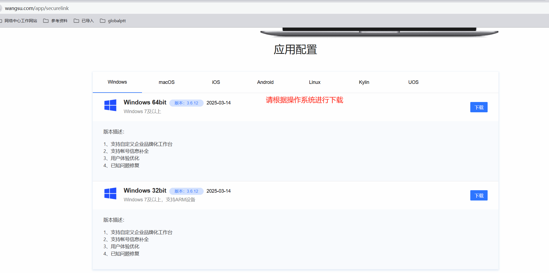Viewport: 549px width, 273px height.
Task: Click the first 版本描述 label under 64bit
Action: click(114, 132)
